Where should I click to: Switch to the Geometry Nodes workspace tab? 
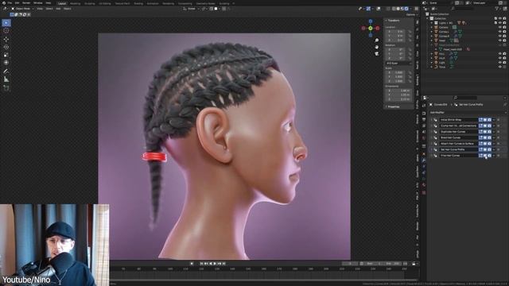[x=205, y=3]
